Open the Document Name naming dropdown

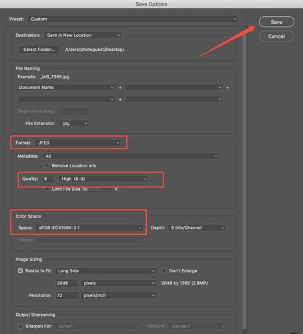tap(66, 87)
